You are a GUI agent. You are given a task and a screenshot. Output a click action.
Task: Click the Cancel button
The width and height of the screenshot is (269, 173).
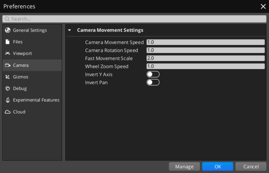pyautogui.click(x=251, y=167)
